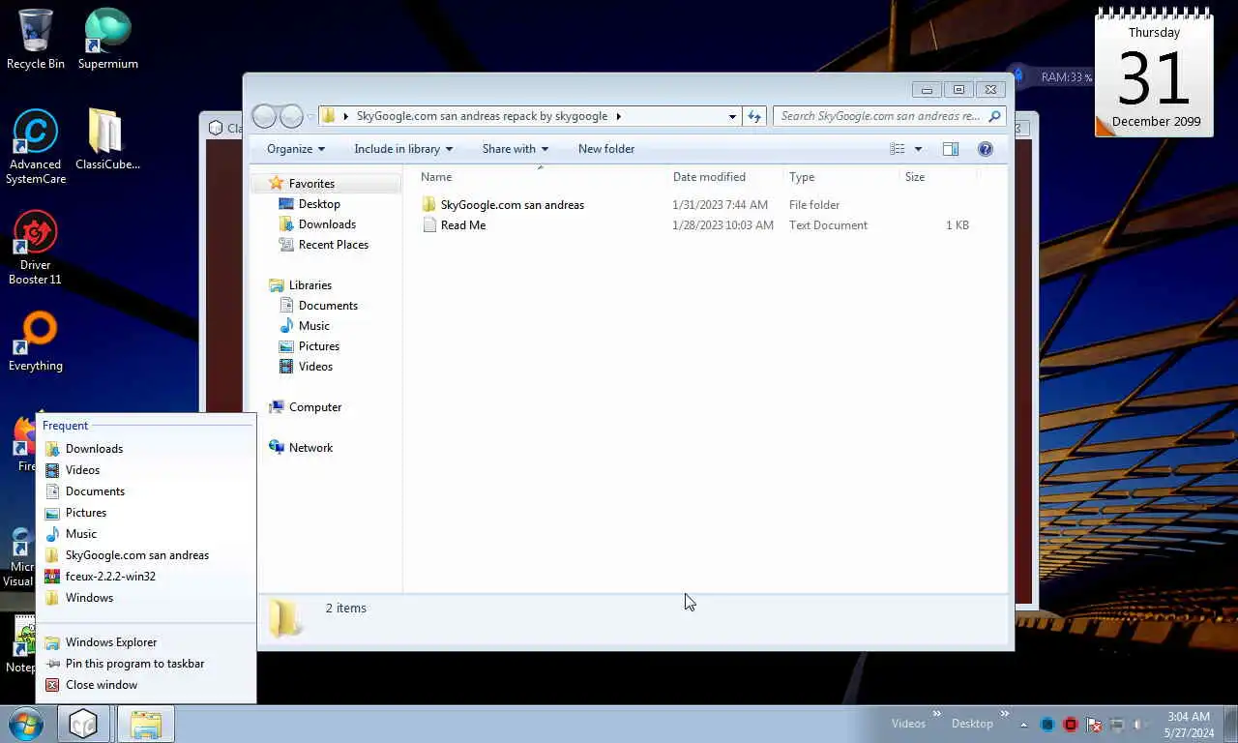Open Pictures from jump list
Screen dimensions: 1238x743
146,513
